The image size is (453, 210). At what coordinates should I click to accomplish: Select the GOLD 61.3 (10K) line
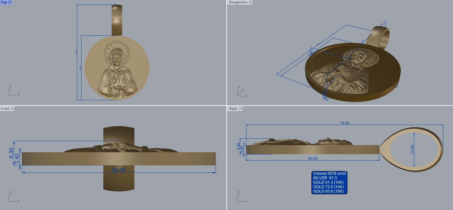328,182
